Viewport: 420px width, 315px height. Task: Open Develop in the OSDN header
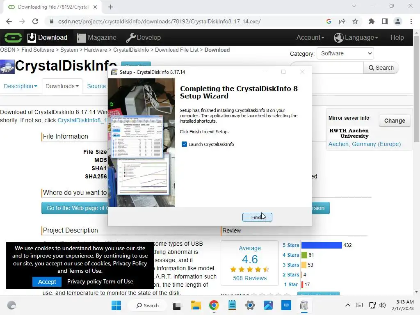pyautogui.click(x=143, y=37)
